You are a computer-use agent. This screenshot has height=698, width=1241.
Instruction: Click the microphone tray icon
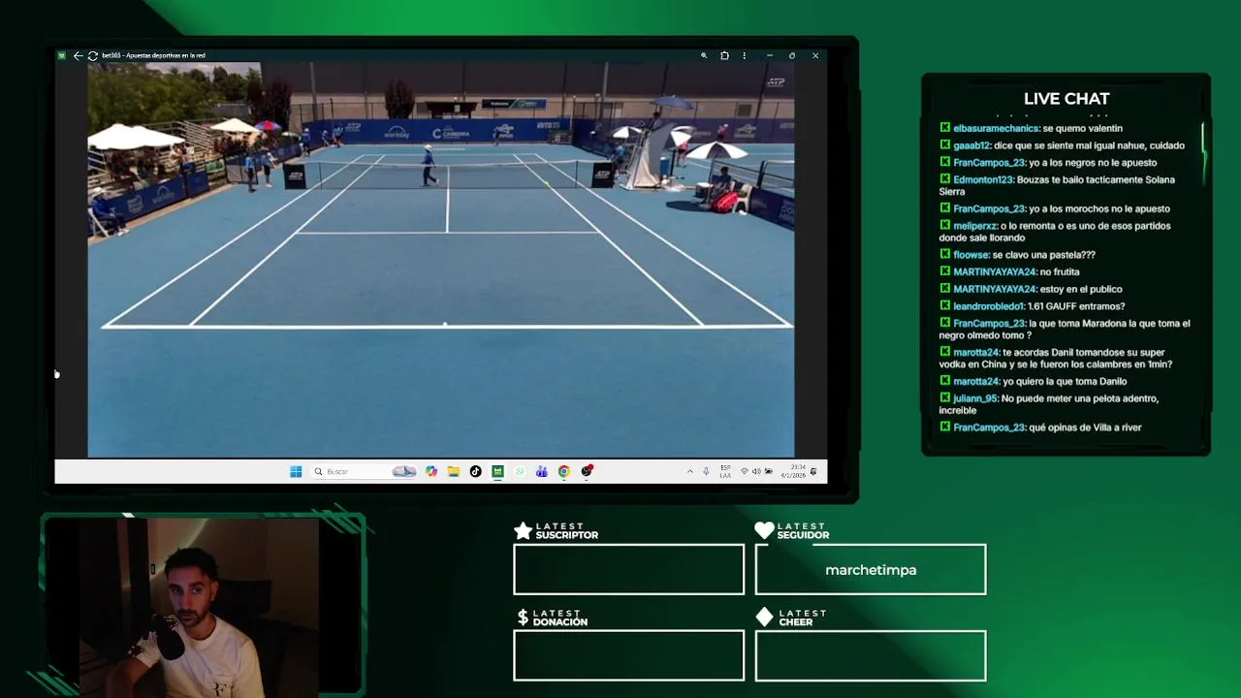[x=706, y=471]
